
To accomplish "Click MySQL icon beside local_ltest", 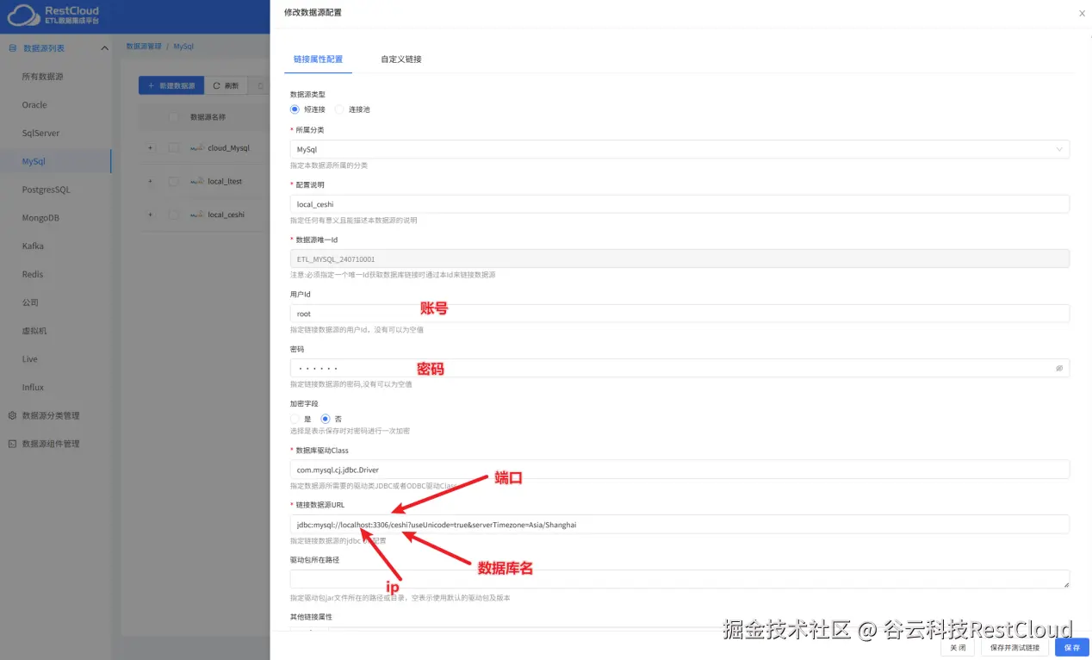I will point(197,181).
